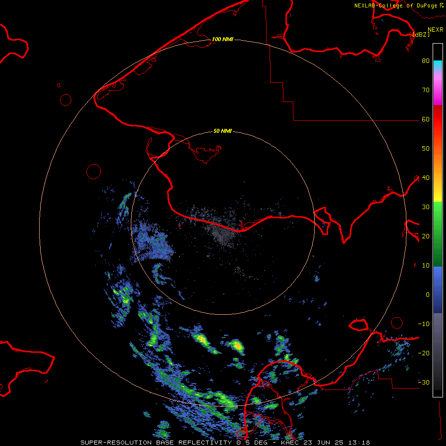Click the 60 value on the dBZ scale
Screen dimensions: 446x446
[426, 119]
